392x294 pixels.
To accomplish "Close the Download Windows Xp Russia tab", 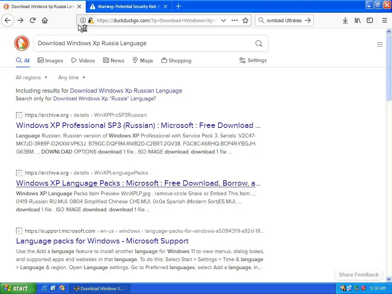I will (79, 7).
